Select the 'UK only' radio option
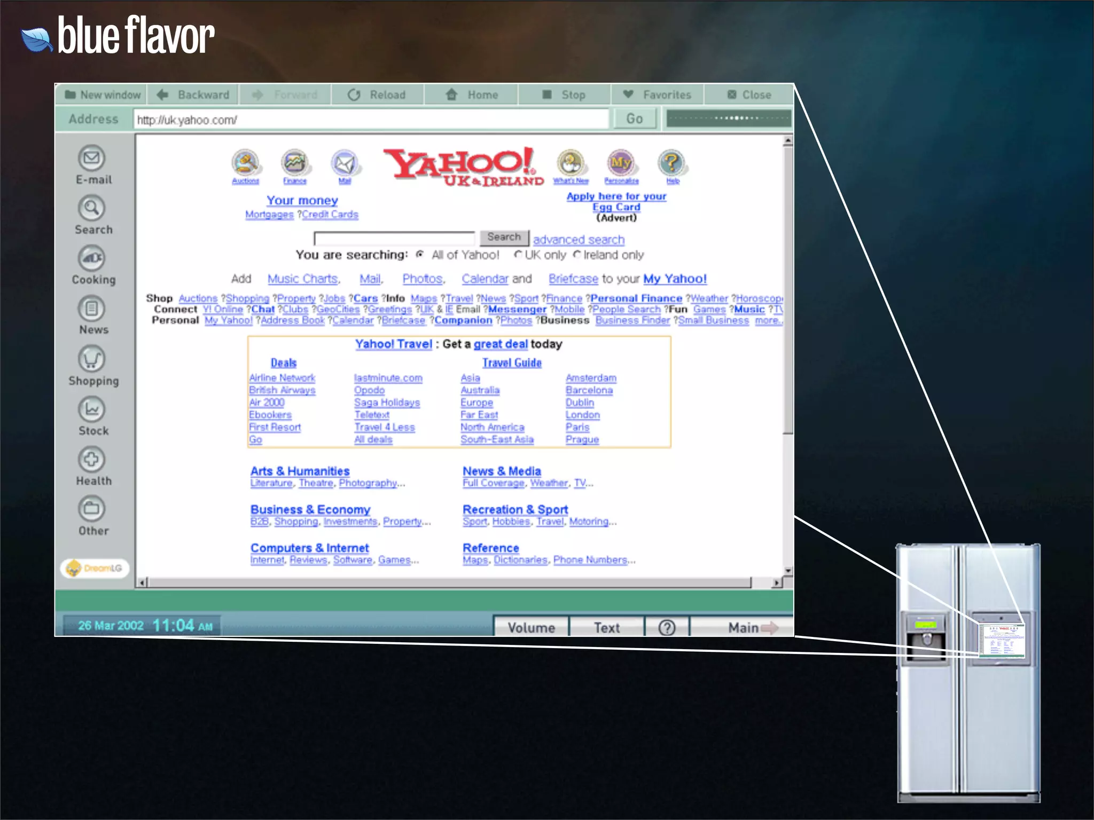1094x820 pixels. (x=517, y=255)
